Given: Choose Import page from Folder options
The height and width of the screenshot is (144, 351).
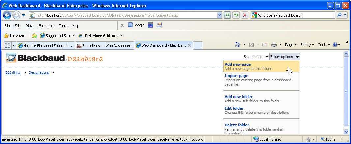Looking at the screenshot, I should pyautogui.click(x=236, y=76).
